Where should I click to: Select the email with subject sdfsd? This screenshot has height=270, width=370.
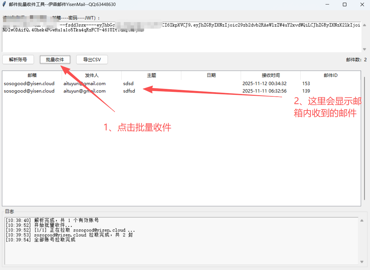[129, 91]
